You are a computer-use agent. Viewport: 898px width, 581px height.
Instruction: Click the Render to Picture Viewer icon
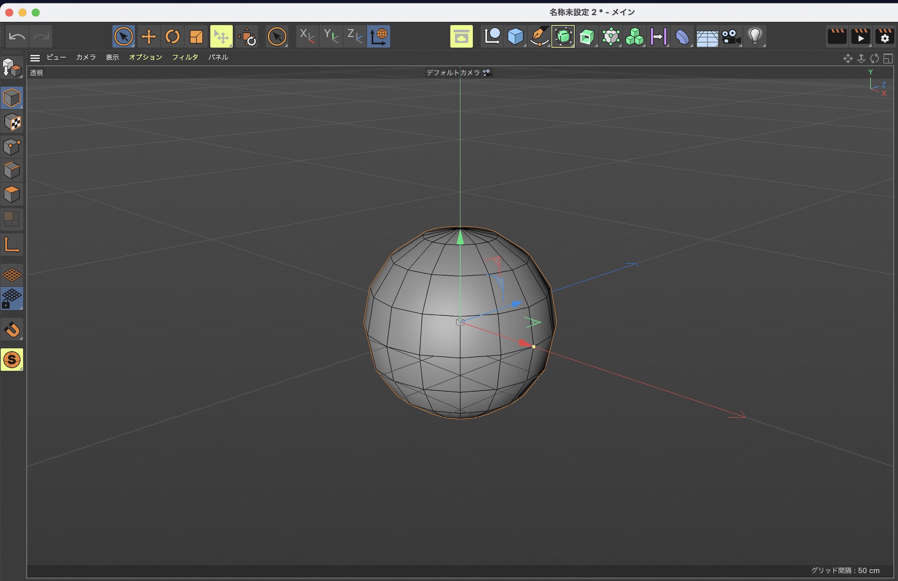coord(860,37)
